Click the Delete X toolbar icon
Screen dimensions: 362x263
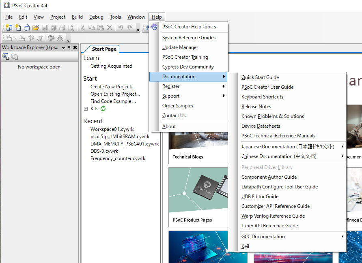click(110, 28)
